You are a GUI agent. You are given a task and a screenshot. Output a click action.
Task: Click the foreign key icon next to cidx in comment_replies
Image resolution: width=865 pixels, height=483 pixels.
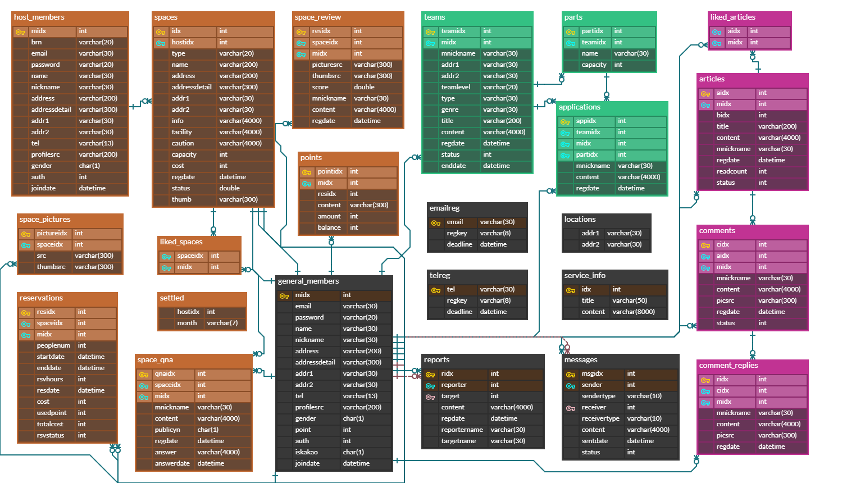point(705,390)
